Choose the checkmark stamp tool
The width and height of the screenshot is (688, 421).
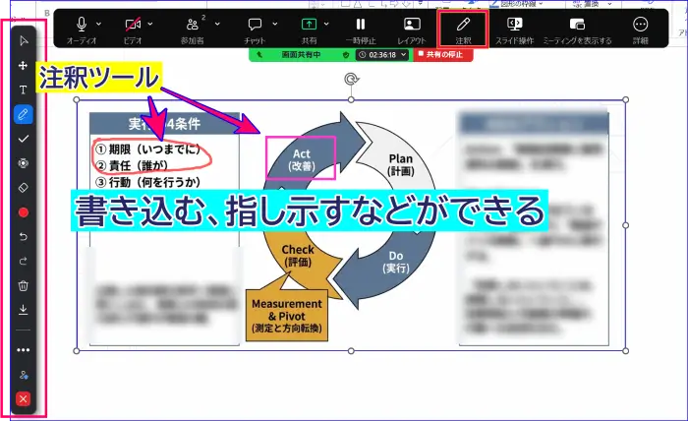pyautogui.click(x=24, y=139)
